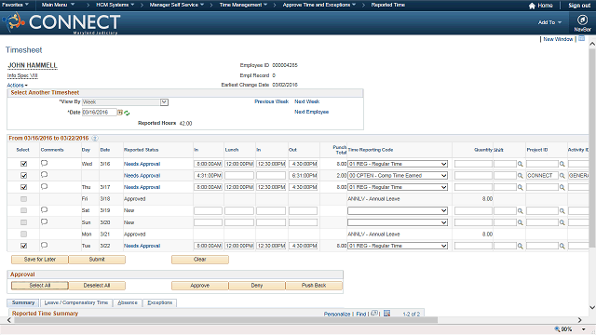Image resolution: width=596 pixels, height=335 pixels.
Task: Open Time Reporting Code dropdown for Tue 3/22
Action: tap(398, 246)
